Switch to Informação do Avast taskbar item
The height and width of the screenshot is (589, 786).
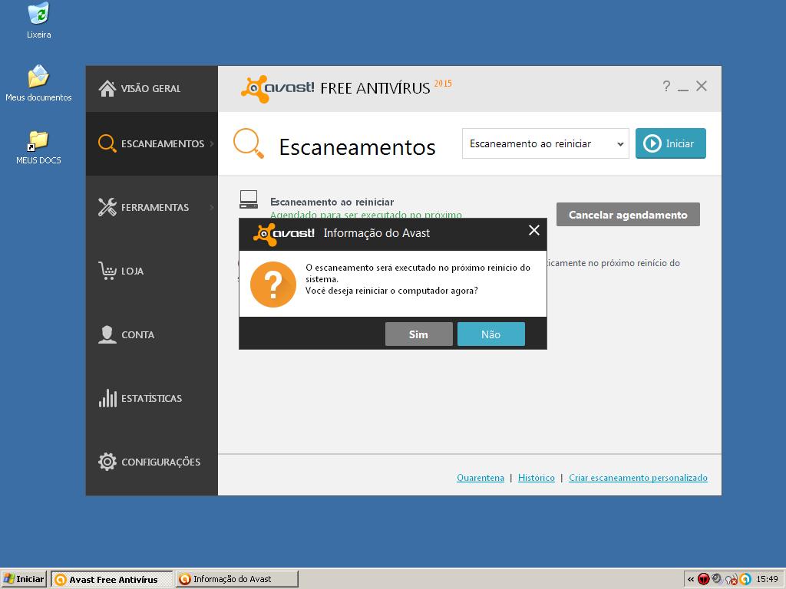tap(237, 579)
